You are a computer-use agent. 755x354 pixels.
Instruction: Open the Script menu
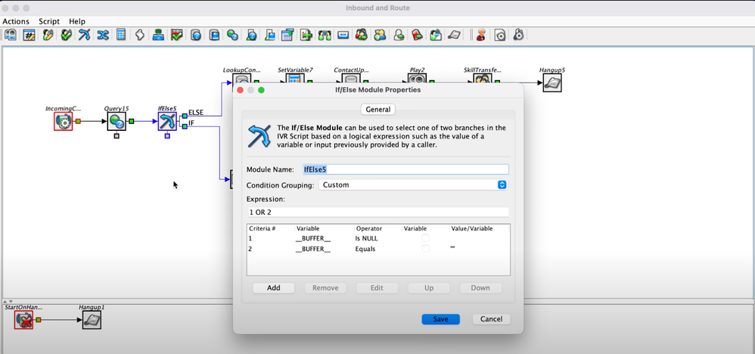pos(49,21)
